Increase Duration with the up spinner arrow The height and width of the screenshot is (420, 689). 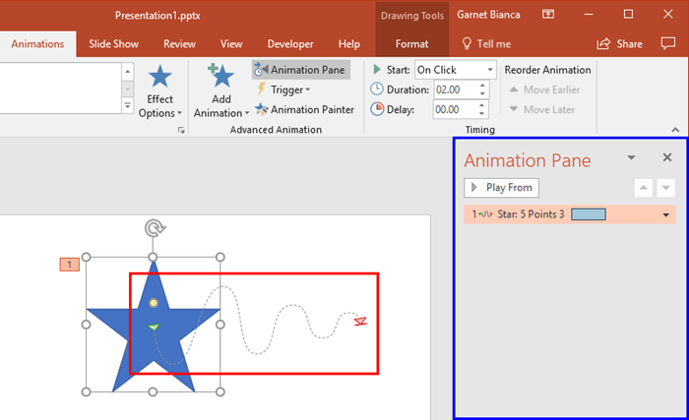pyautogui.click(x=482, y=86)
